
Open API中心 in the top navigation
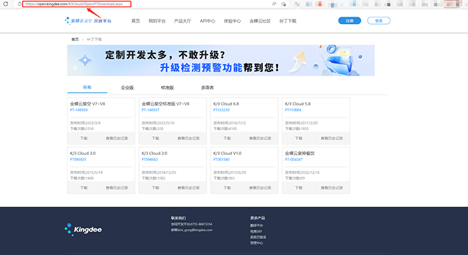[x=207, y=21]
